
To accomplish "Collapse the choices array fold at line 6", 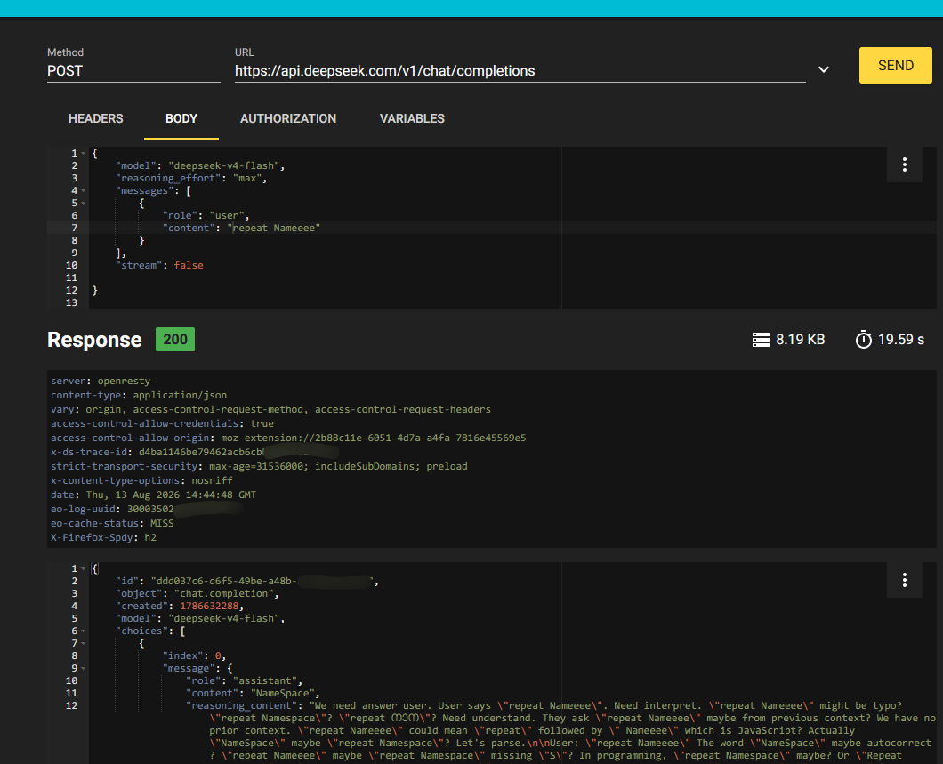I will click(x=83, y=631).
